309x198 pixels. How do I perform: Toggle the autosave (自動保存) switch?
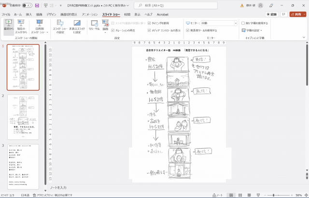click(x=27, y=5)
